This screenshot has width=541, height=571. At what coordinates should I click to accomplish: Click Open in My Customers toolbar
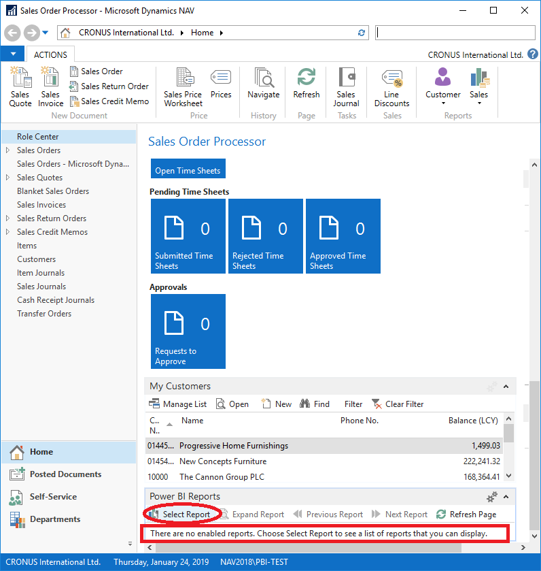(232, 404)
